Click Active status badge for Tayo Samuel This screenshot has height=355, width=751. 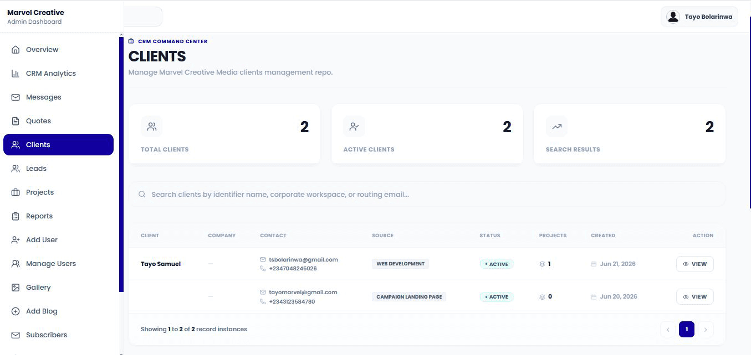pos(497,264)
